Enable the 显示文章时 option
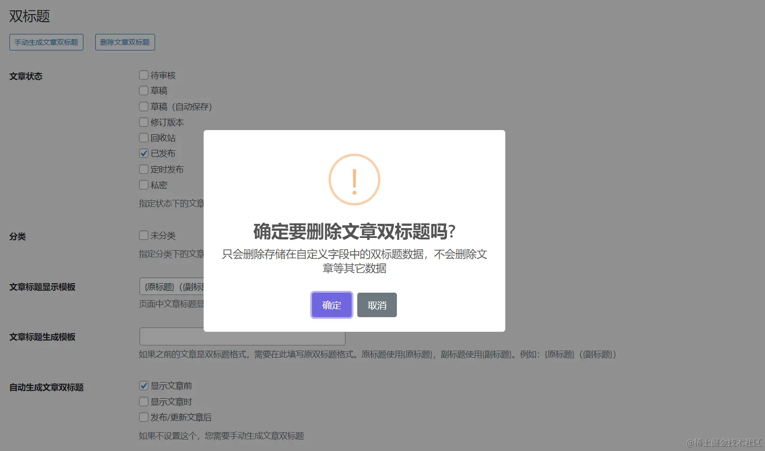The height and width of the screenshot is (451, 765). click(143, 401)
